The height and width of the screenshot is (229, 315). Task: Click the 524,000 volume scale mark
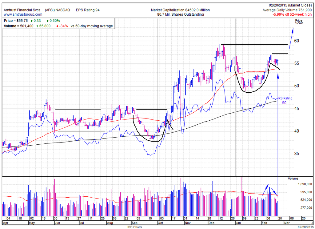pyautogui.click(x=306, y=200)
